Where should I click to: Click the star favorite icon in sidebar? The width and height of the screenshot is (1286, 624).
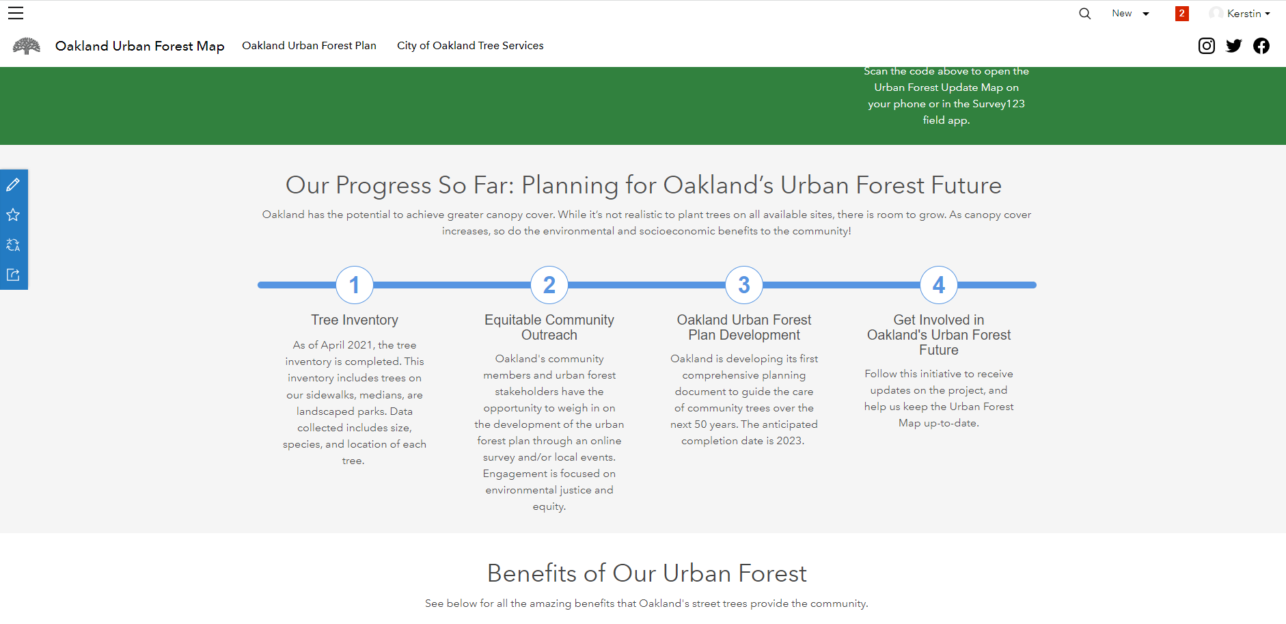click(13, 215)
